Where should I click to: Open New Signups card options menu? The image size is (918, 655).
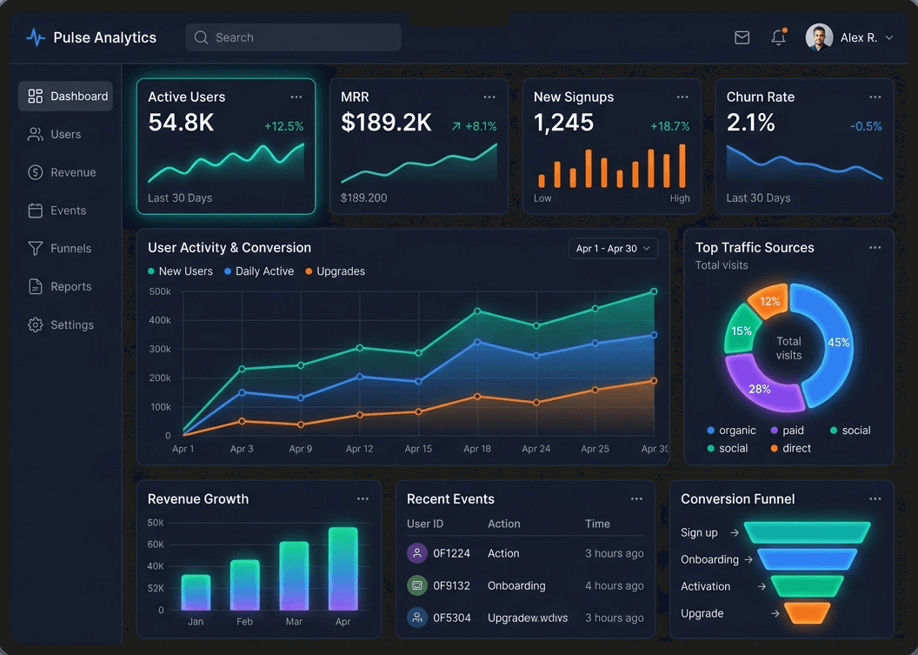pyautogui.click(x=682, y=97)
